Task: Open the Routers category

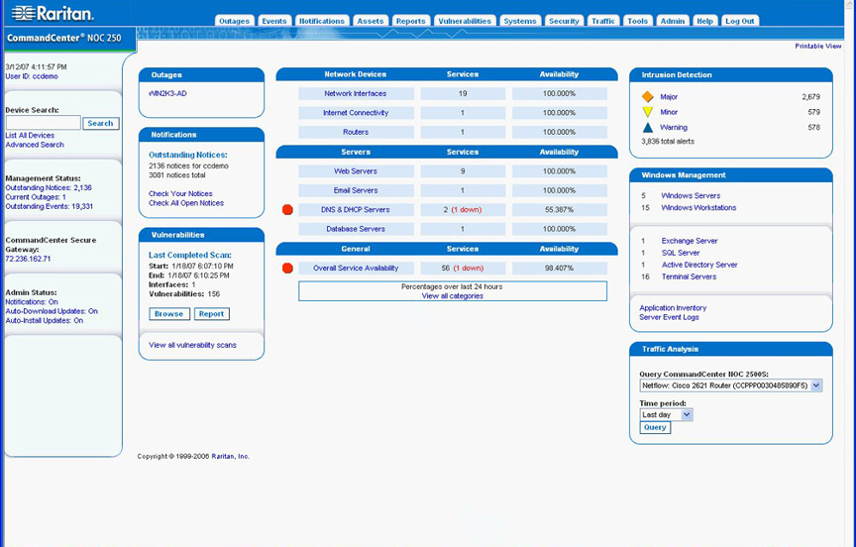Action: [356, 132]
